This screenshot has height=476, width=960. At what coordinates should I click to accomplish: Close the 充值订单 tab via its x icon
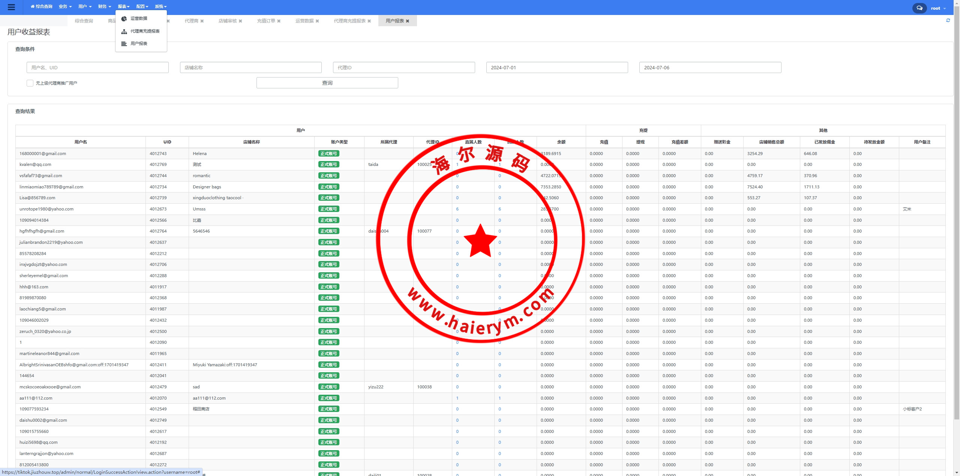tap(279, 21)
